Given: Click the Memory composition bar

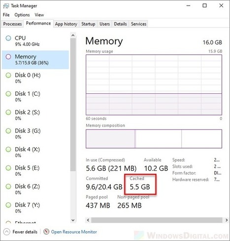Looking at the screenshot, I should click(154, 139).
